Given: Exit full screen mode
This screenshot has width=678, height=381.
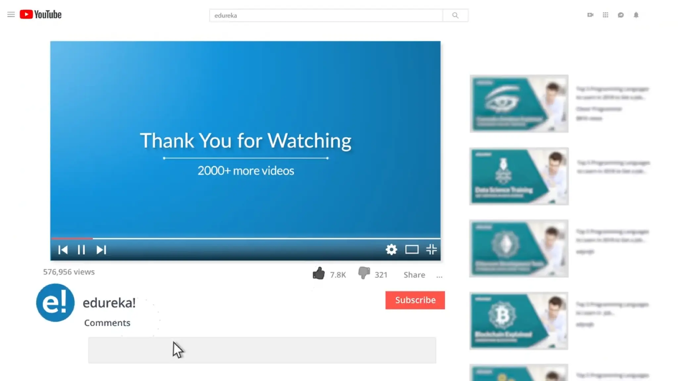Looking at the screenshot, I should [x=431, y=249].
